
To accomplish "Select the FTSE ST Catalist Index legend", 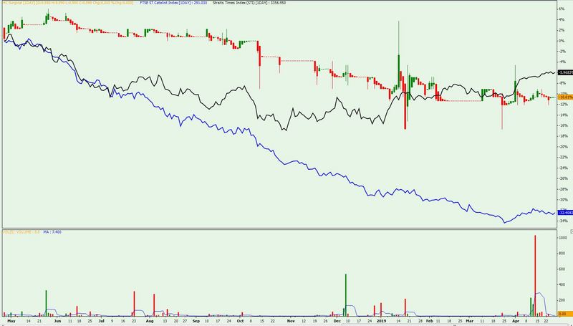I will [173, 3].
